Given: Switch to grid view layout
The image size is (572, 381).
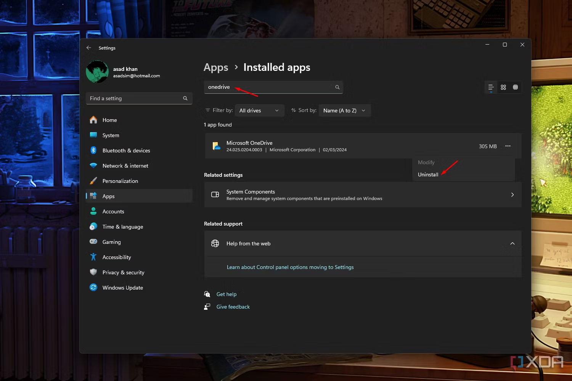Looking at the screenshot, I should [x=503, y=87].
